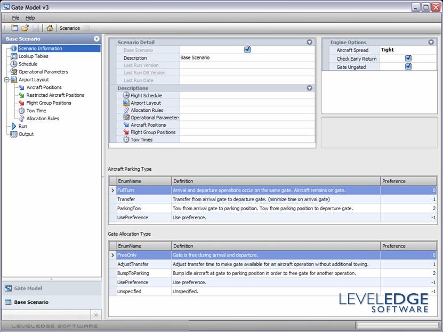Image resolution: width=443 pixels, height=332 pixels.
Task: Open the File menu
Action: (15, 18)
